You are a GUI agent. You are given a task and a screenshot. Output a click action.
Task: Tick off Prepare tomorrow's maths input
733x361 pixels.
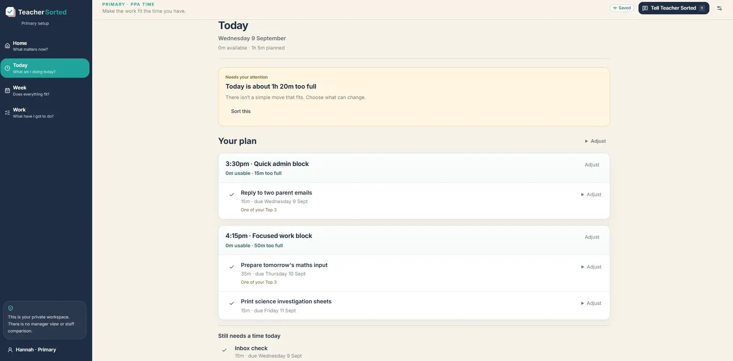click(232, 267)
